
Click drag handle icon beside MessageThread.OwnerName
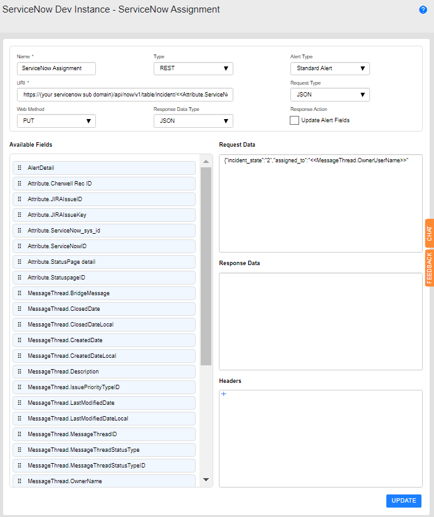19,481
